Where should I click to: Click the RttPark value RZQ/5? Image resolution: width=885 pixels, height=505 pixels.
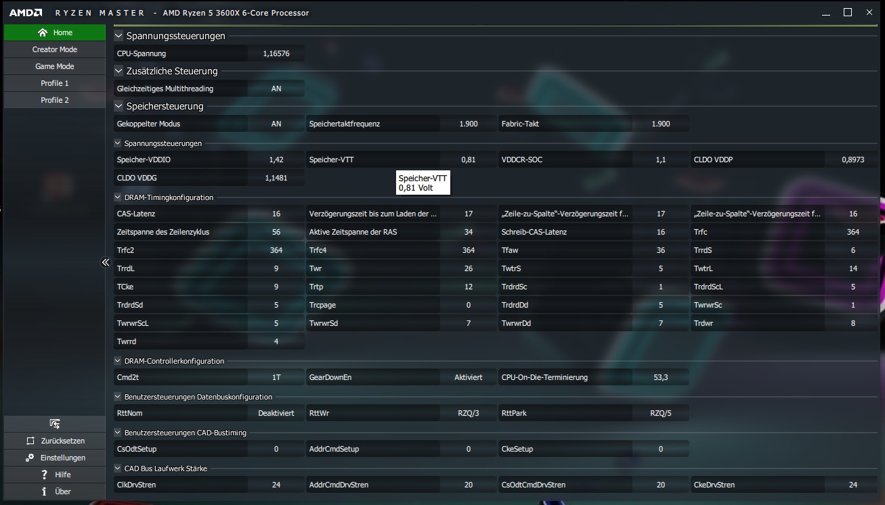(x=661, y=413)
